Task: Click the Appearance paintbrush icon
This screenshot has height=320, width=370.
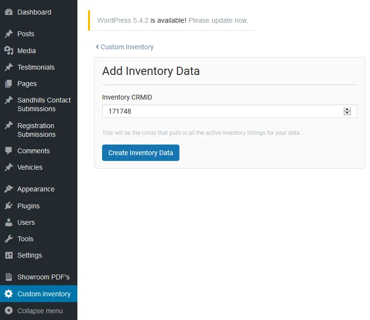Action: (9, 189)
